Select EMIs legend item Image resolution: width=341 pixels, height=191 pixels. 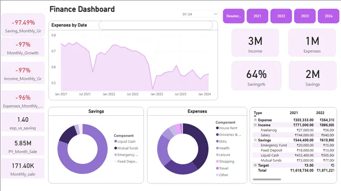point(221,142)
